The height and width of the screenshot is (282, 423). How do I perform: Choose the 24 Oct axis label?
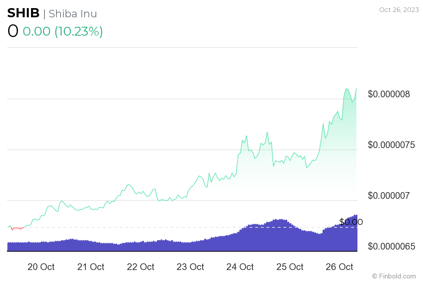click(x=240, y=267)
